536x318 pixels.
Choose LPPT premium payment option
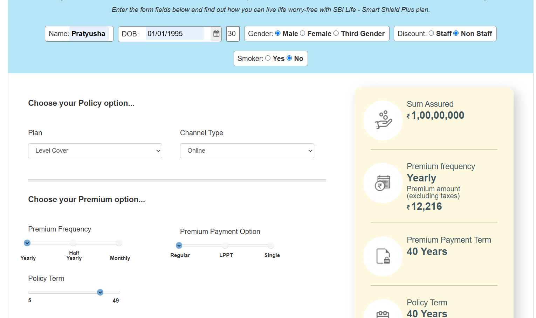(x=225, y=246)
